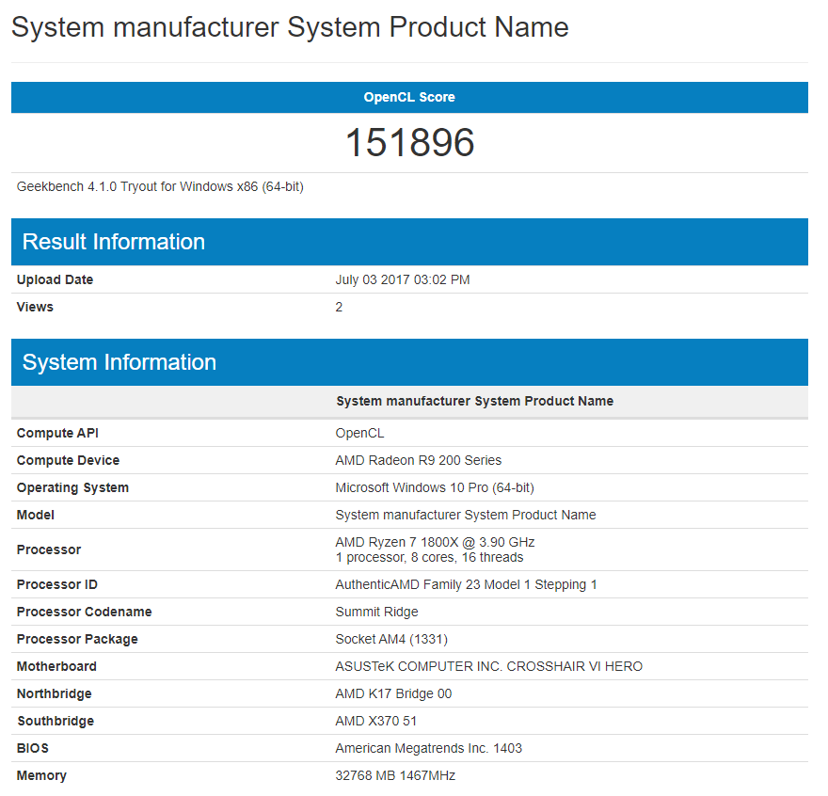Click the 'Southbridge' label
This screenshot has width=828, height=796.
[56, 721]
